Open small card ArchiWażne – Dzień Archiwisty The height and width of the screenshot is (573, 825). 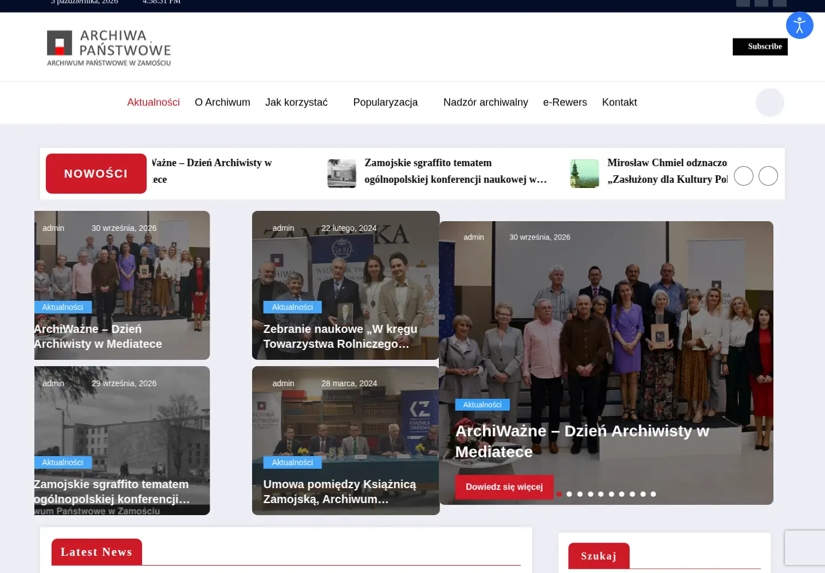pyautogui.click(x=98, y=336)
